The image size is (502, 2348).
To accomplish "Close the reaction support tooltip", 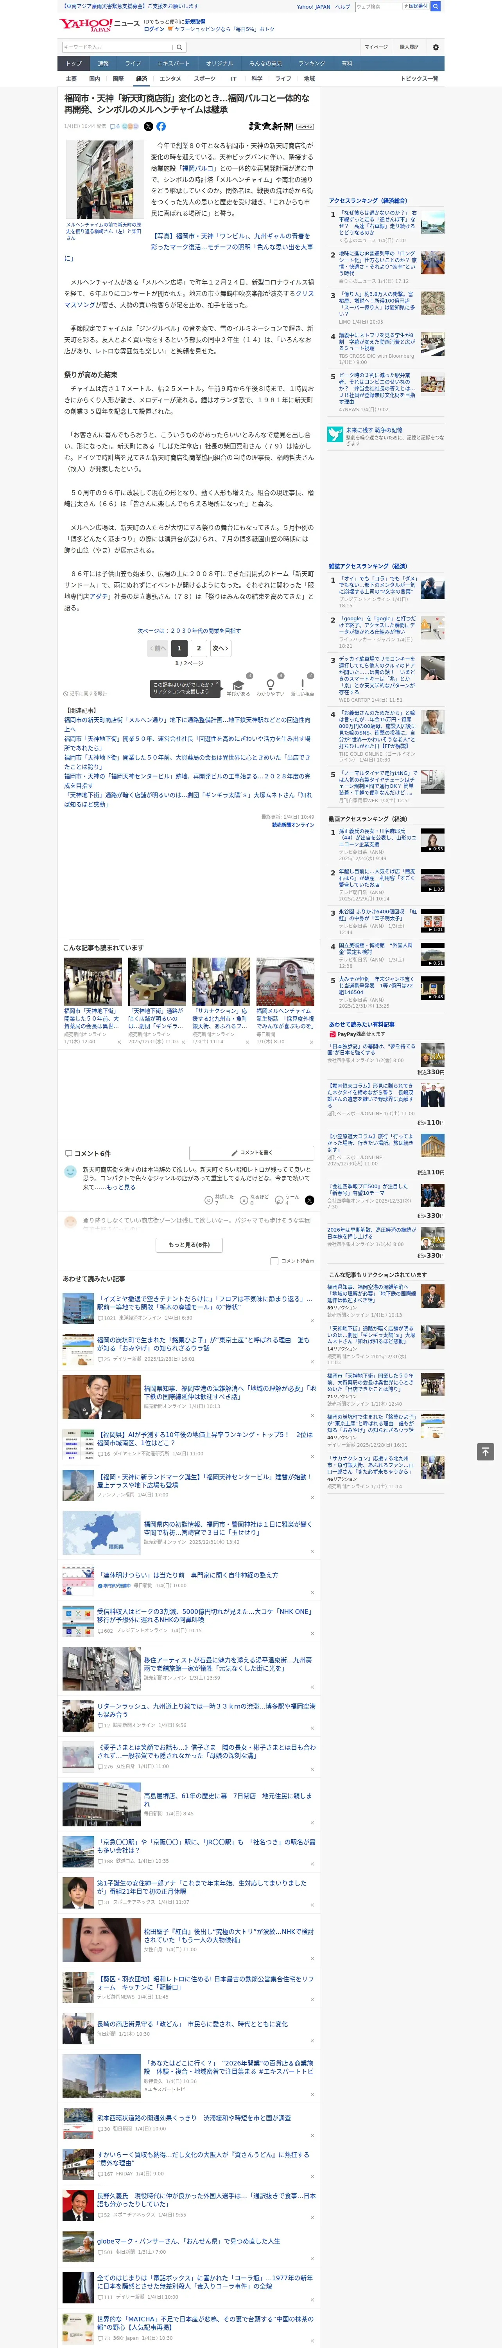I will click(218, 684).
